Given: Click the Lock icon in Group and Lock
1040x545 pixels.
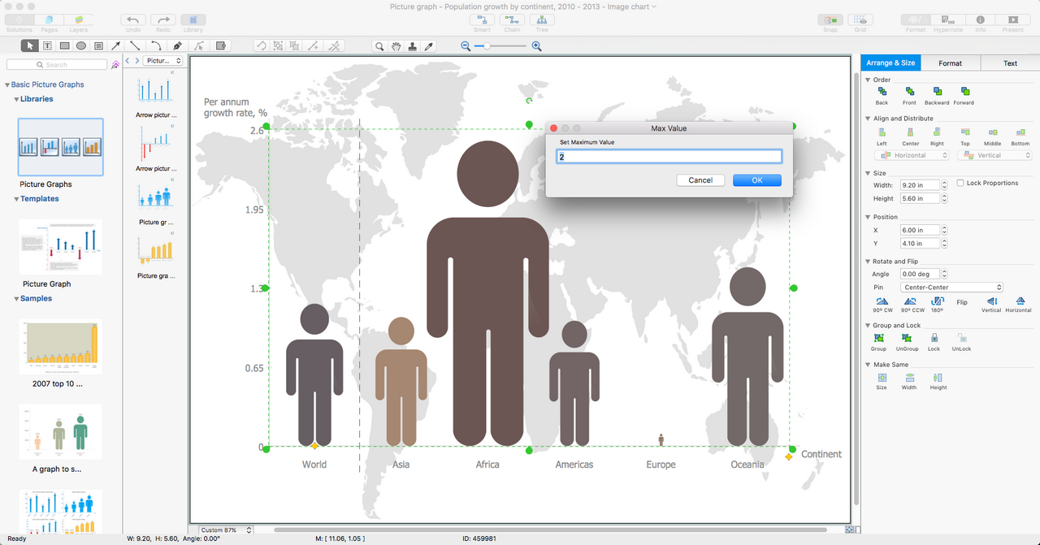Looking at the screenshot, I should [934, 338].
